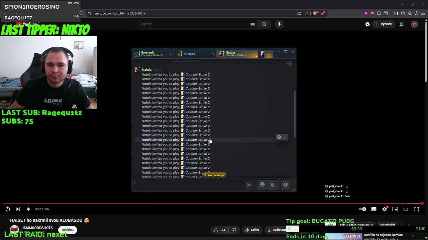Toggle subtitles on the YouTube player
The image size is (428, 240).
374,209
